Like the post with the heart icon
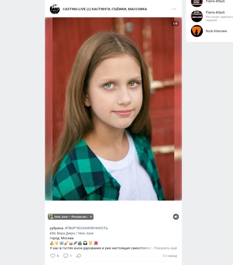The width and height of the screenshot is (233, 265). [53, 256]
